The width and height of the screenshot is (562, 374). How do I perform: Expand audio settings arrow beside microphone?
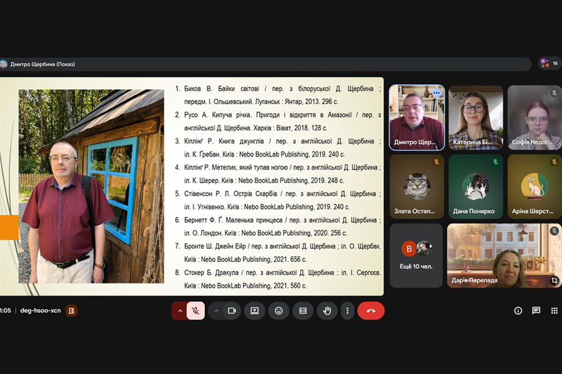pyautogui.click(x=180, y=310)
